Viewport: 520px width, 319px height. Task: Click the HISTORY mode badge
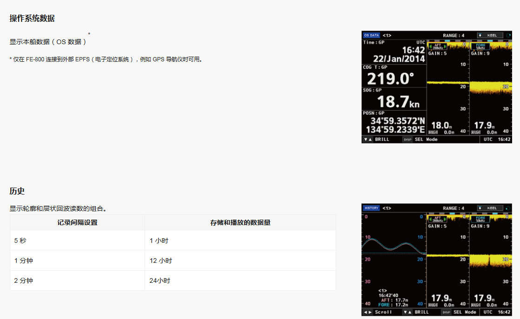(372, 208)
